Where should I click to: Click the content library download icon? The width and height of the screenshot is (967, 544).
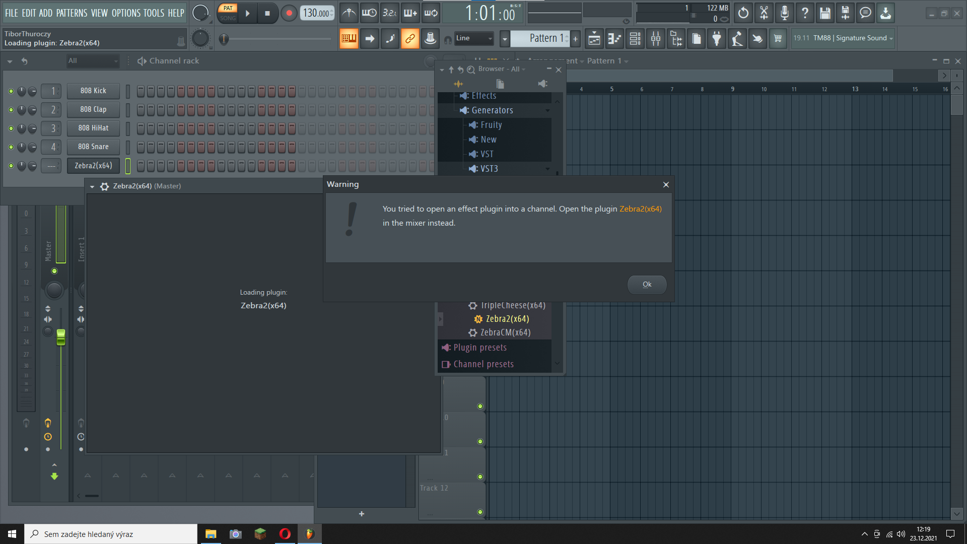tap(885, 13)
